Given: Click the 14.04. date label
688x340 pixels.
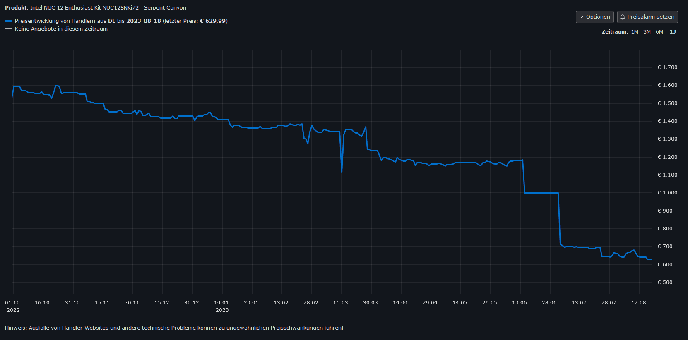Looking at the screenshot, I should (x=401, y=303).
